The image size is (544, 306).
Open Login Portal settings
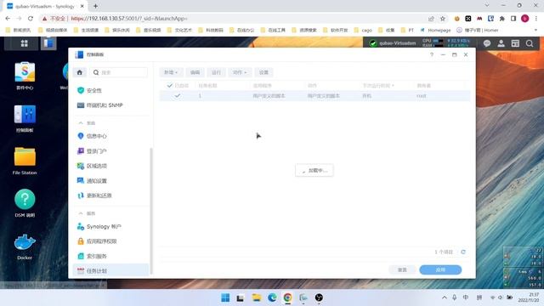pos(96,151)
